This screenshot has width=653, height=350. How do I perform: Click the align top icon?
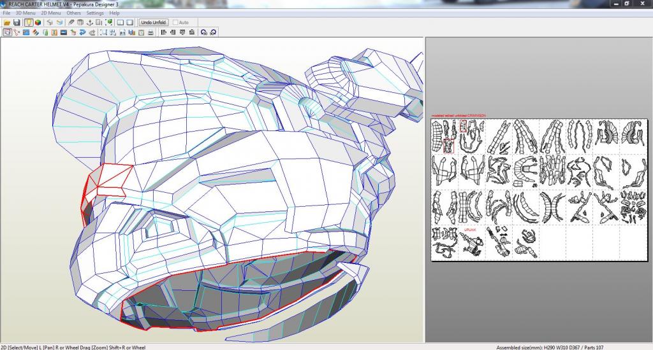click(x=182, y=32)
